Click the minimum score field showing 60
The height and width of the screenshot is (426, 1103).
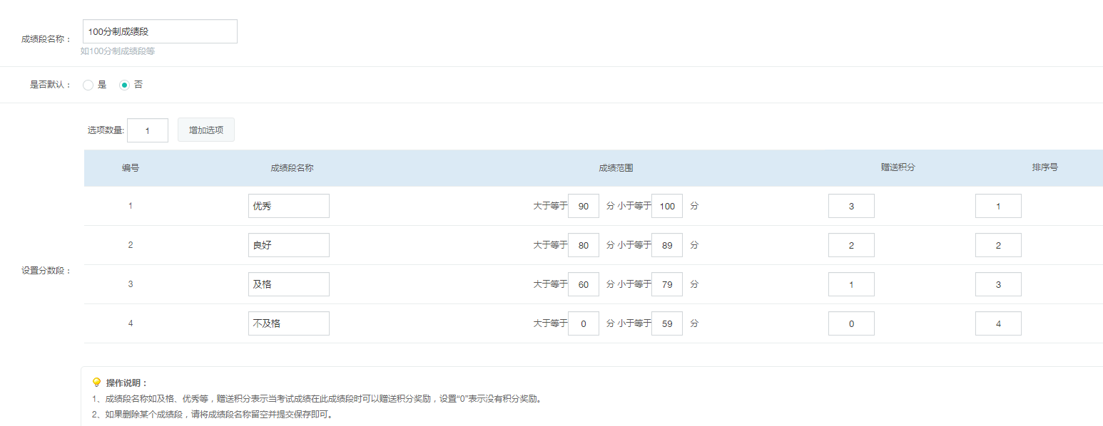click(584, 284)
